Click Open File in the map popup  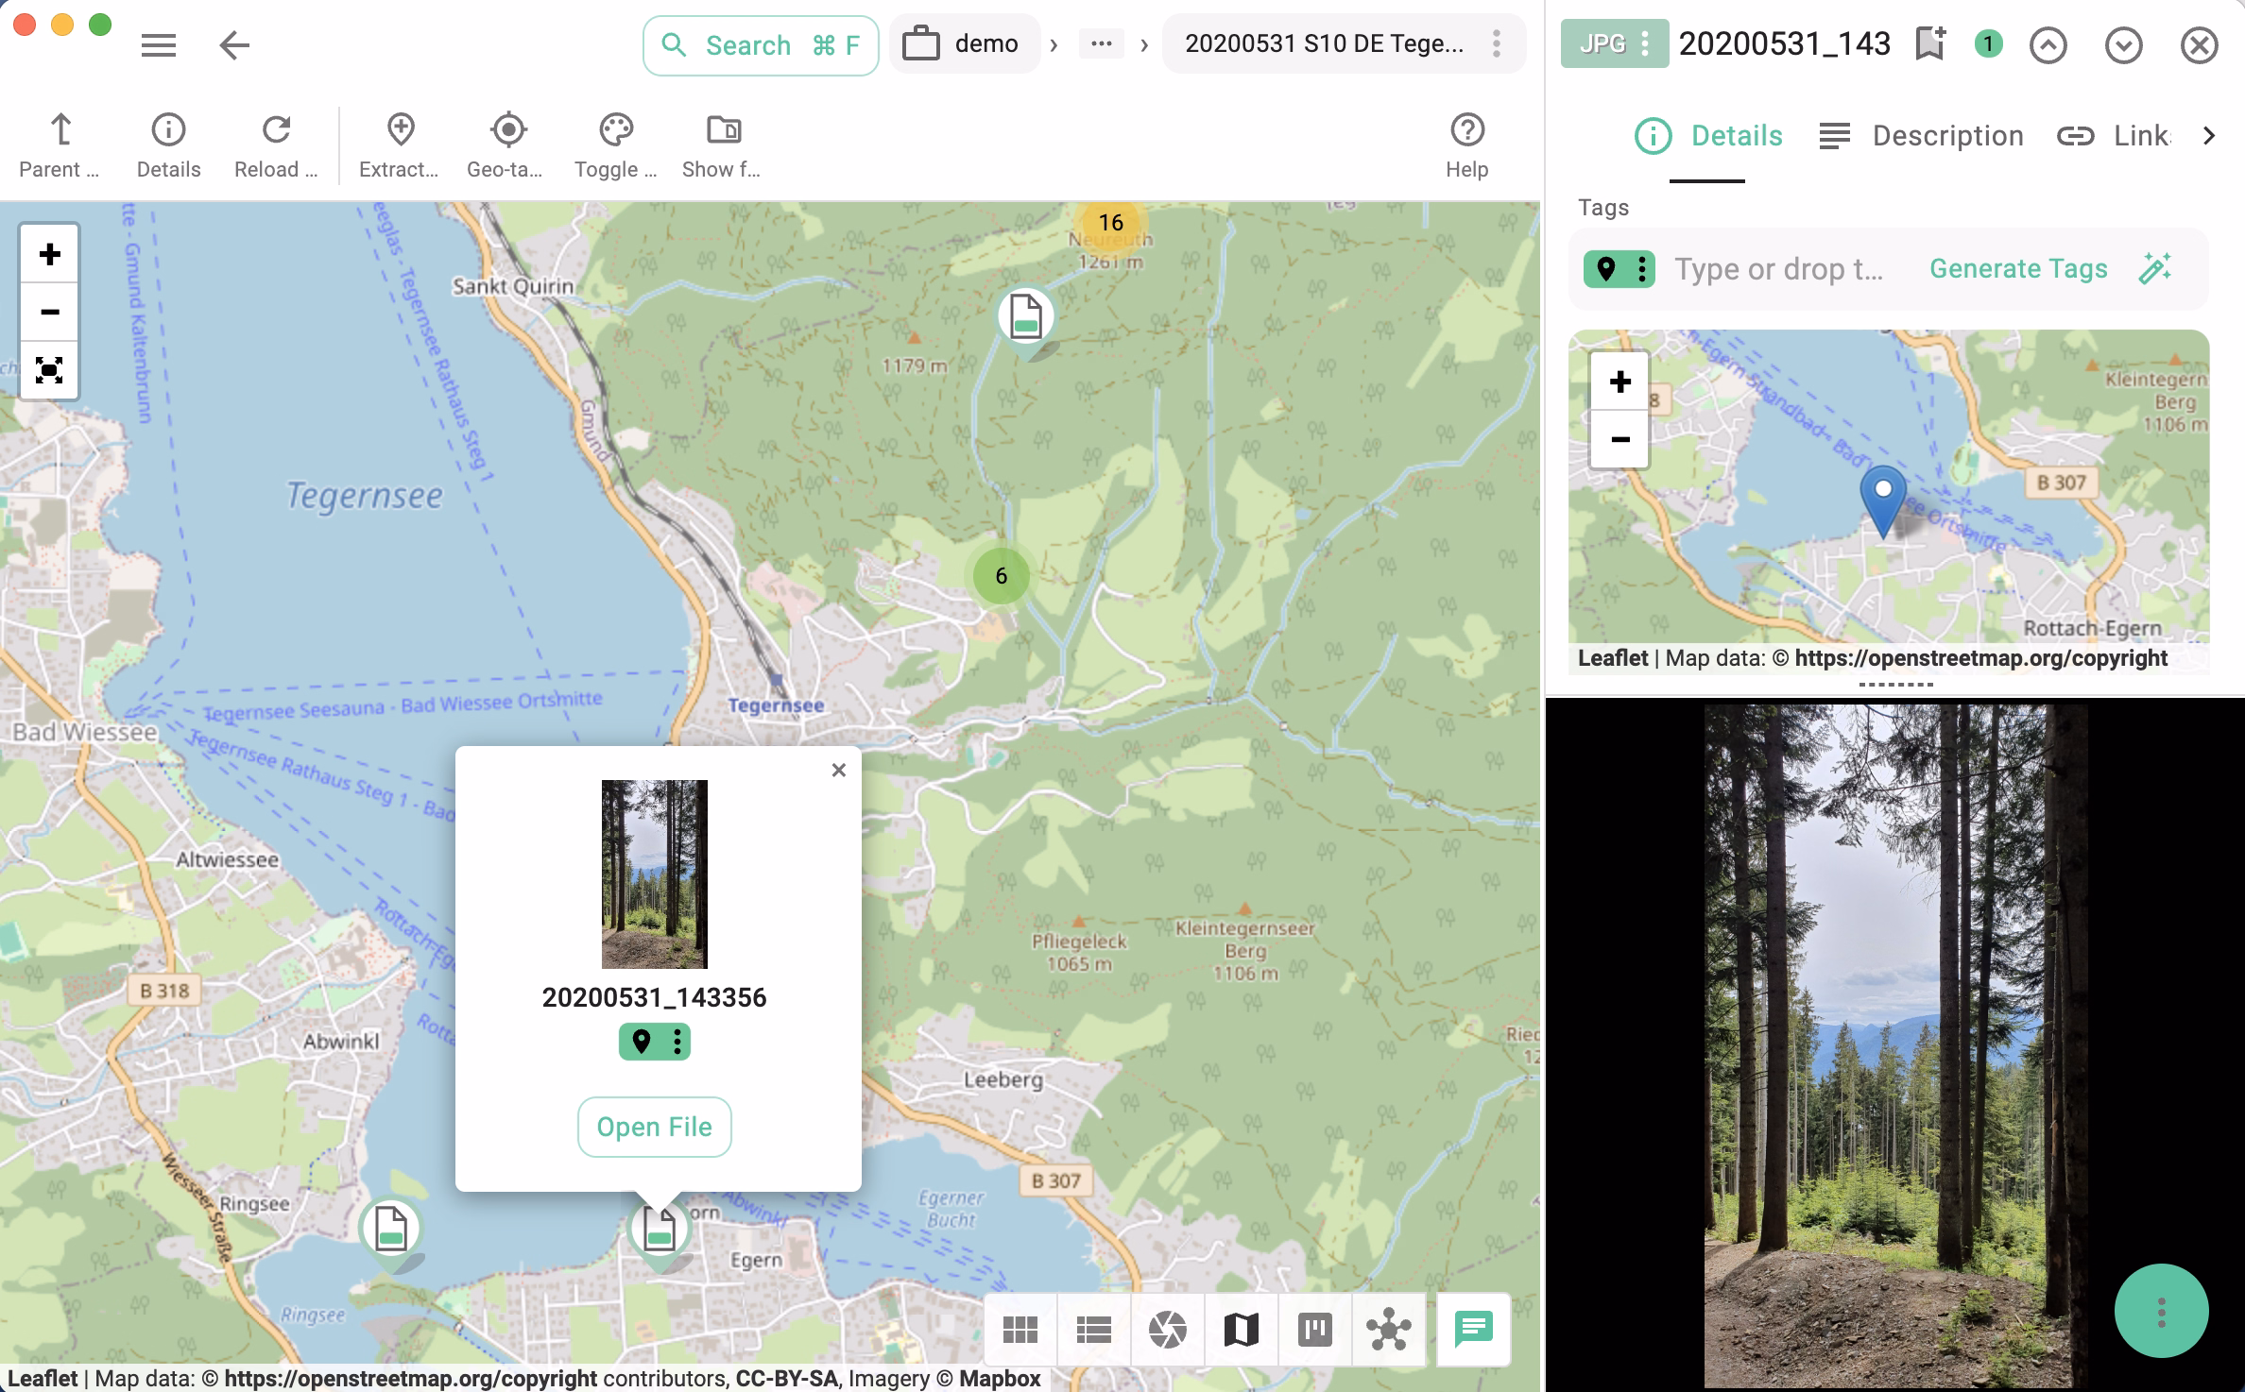pyautogui.click(x=654, y=1127)
